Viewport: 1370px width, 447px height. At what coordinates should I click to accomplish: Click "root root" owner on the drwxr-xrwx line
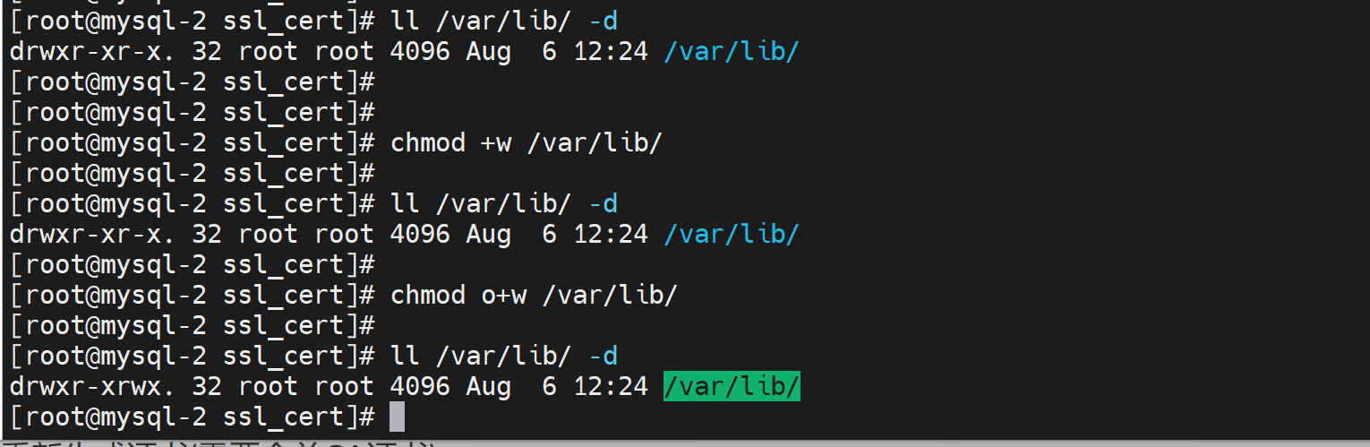coord(305,387)
